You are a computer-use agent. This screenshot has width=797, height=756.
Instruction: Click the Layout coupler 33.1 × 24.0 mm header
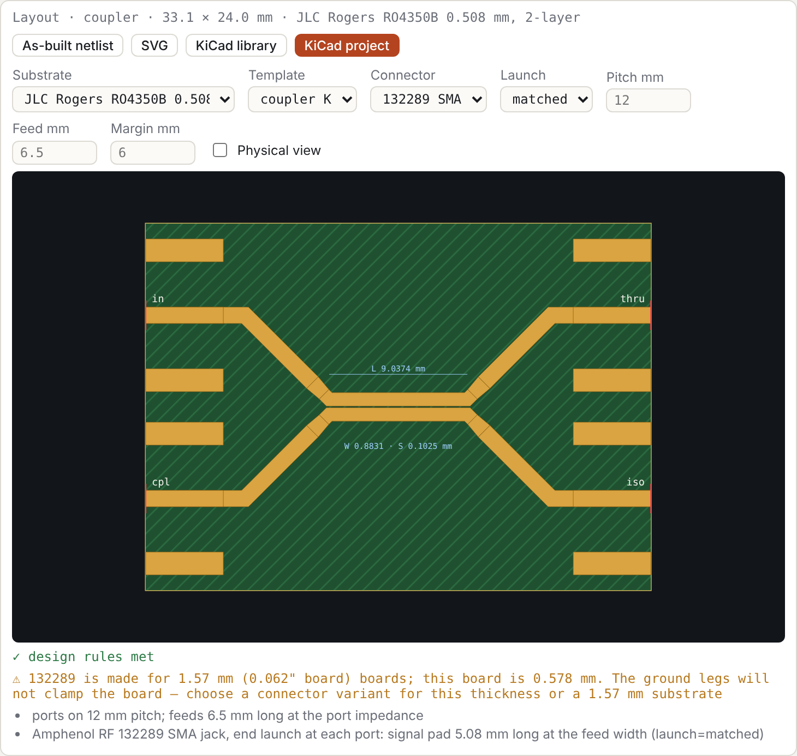296,17
